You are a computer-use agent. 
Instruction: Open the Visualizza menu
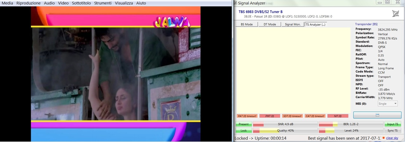point(124,3)
